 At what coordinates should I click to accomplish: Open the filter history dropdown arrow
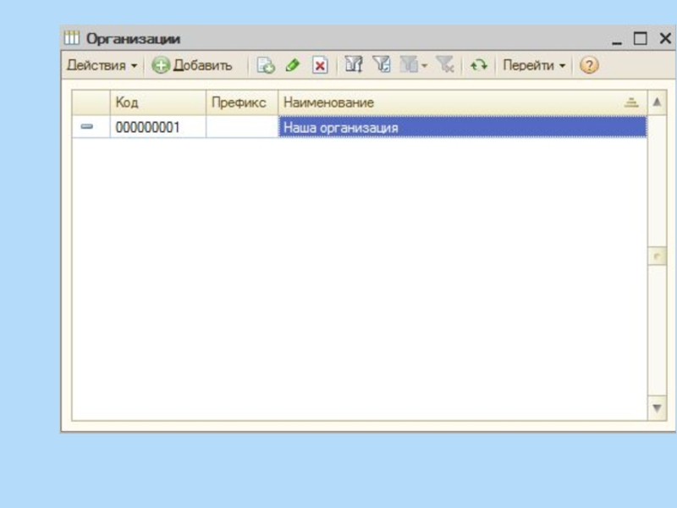(425, 66)
